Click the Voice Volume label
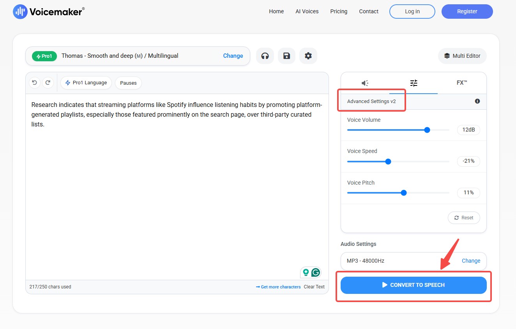The width and height of the screenshot is (516, 329). coord(364,120)
